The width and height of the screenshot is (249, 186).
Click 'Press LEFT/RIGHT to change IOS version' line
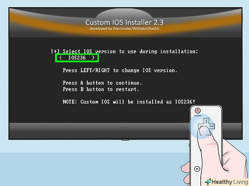pos(120,70)
